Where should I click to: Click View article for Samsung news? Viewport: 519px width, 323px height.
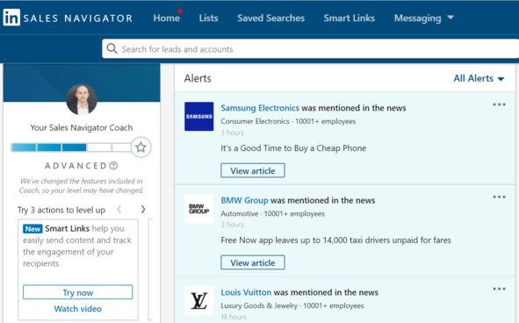tap(253, 171)
